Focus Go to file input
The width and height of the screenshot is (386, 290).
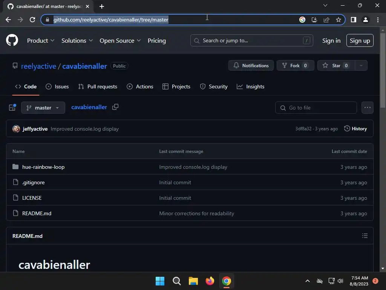coord(316,108)
